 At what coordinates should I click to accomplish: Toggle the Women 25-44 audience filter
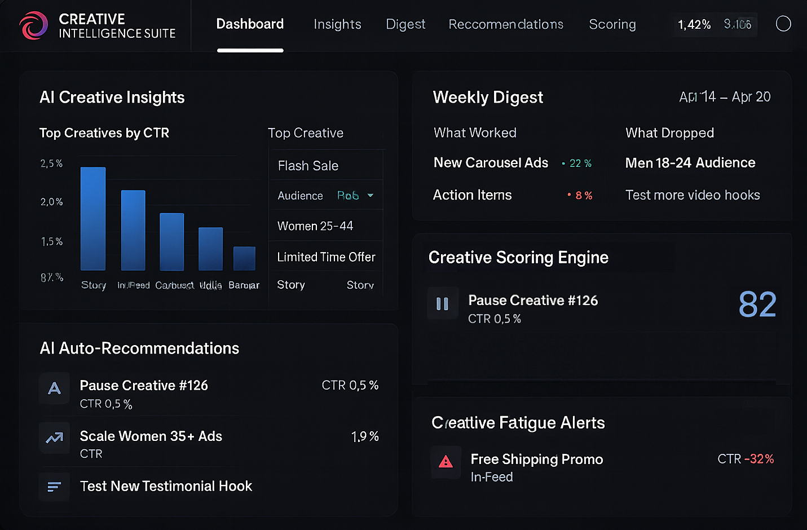coord(315,225)
